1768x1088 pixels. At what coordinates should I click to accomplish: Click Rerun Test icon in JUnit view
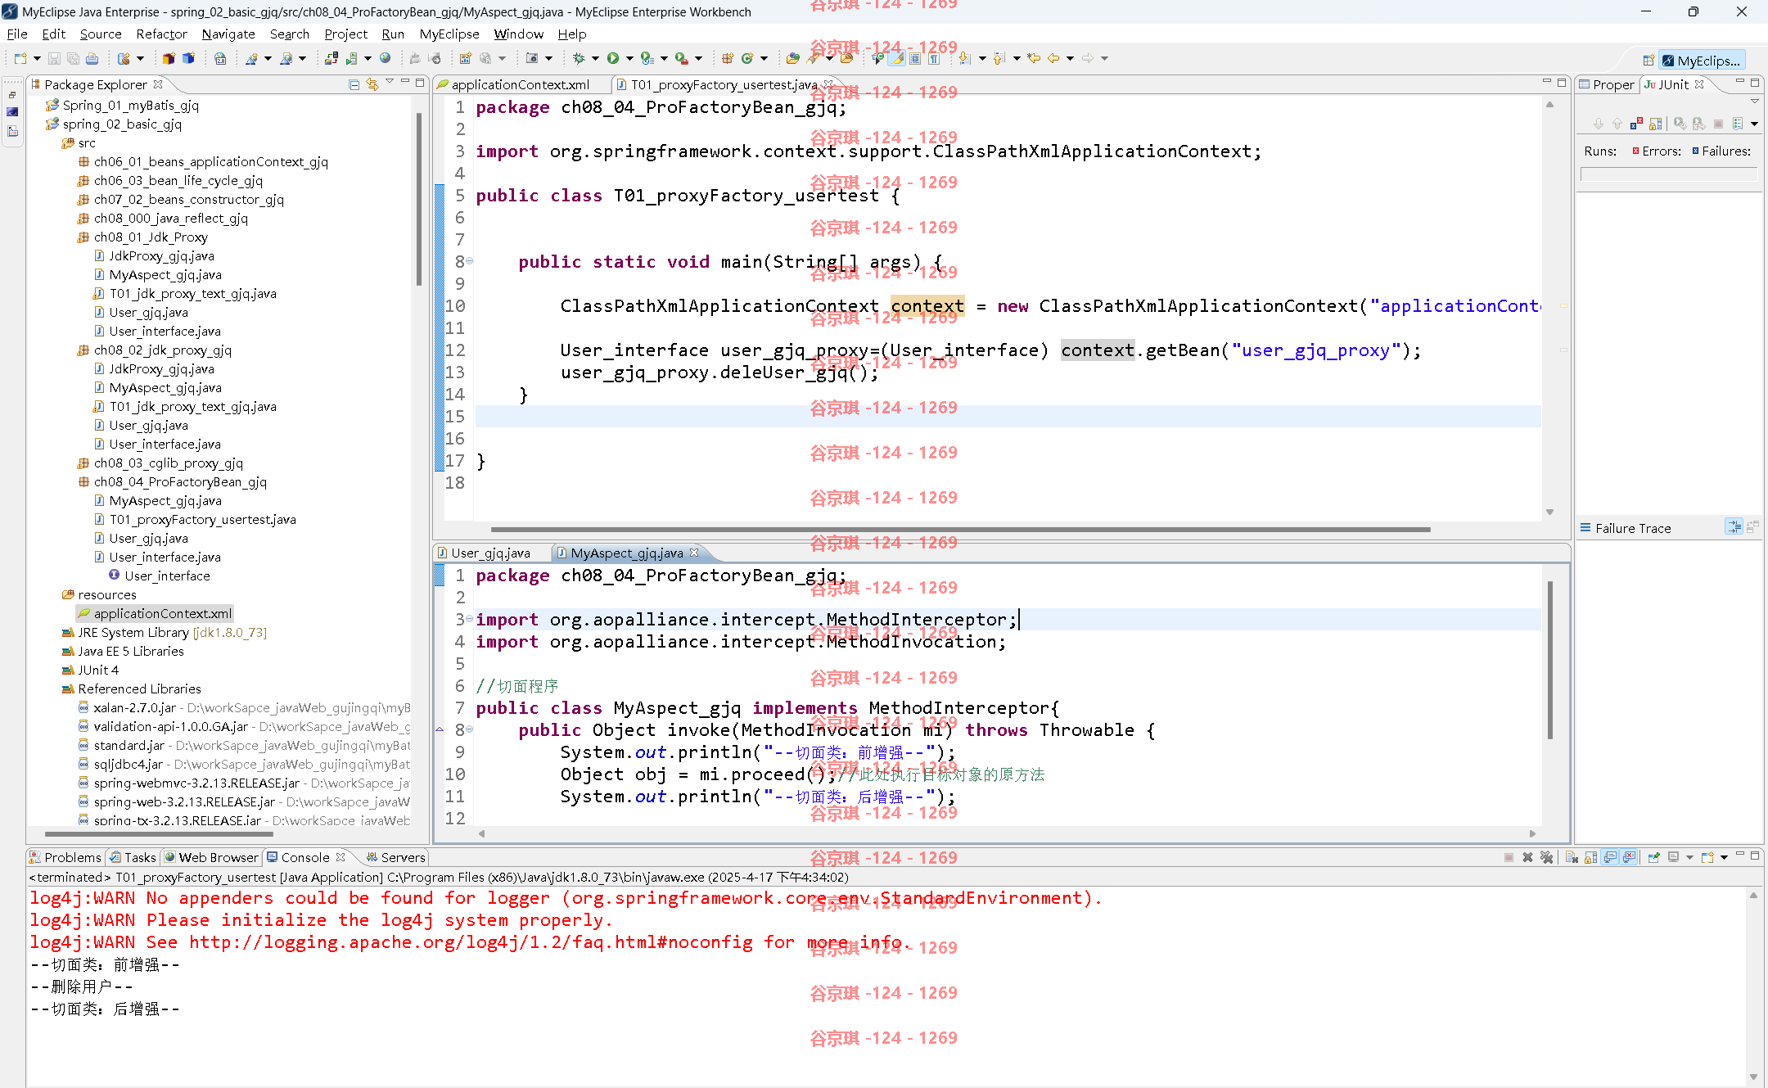click(x=1680, y=124)
